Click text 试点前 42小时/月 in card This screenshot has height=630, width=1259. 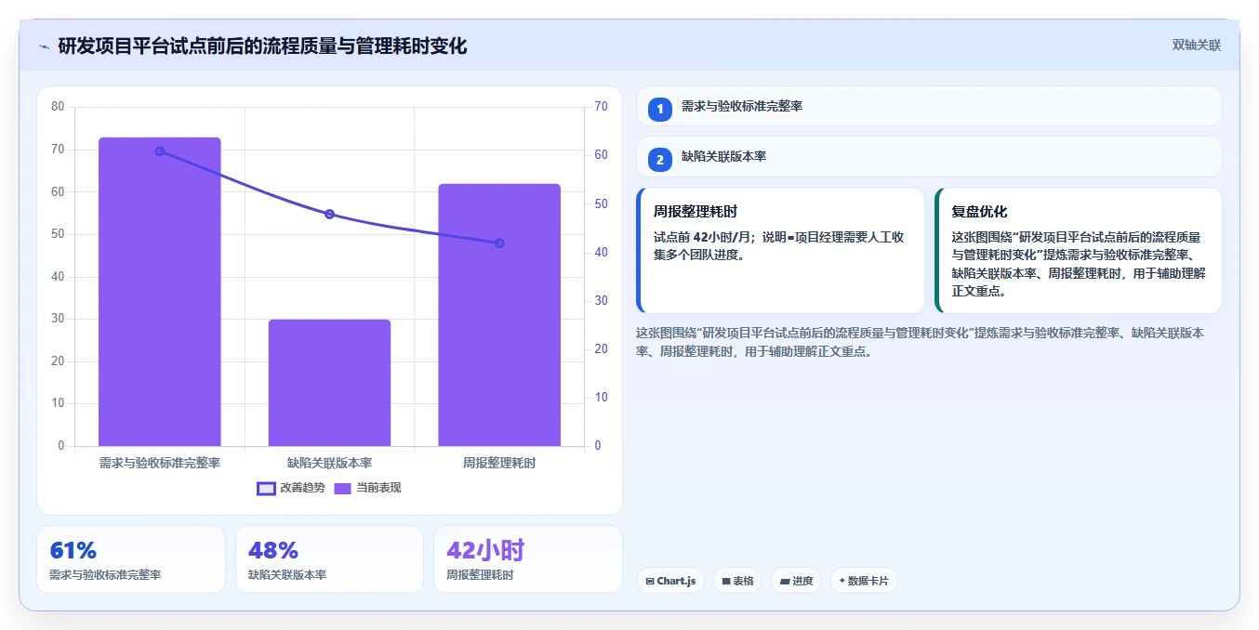click(x=704, y=237)
